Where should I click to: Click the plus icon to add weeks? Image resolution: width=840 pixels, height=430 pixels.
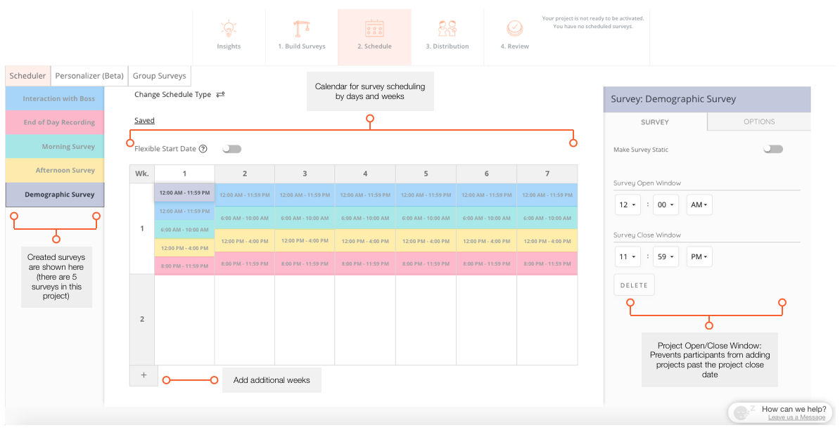143,375
